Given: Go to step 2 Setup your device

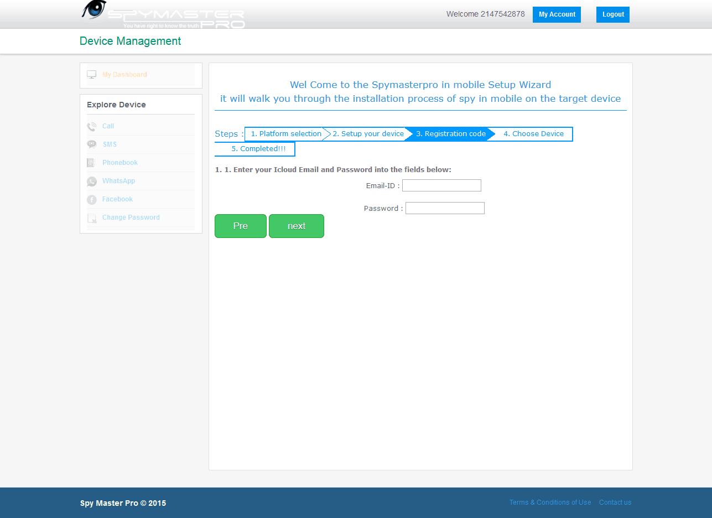Looking at the screenshot, I should 368,134.
